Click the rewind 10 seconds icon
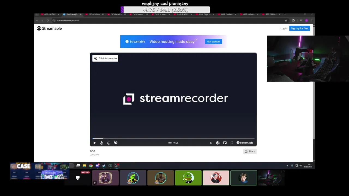 coord(102,143)
